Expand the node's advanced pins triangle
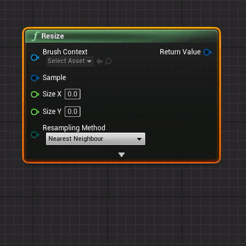 121,154
